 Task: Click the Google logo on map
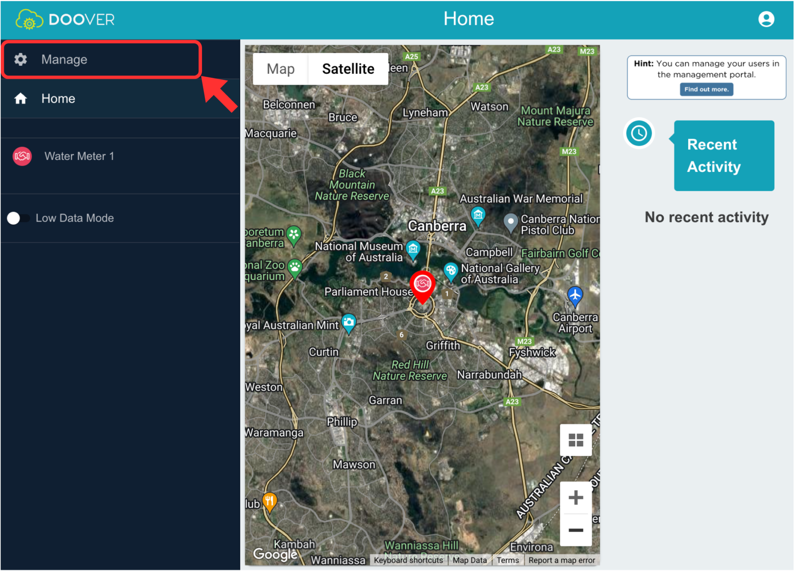(x=275, y=554)
